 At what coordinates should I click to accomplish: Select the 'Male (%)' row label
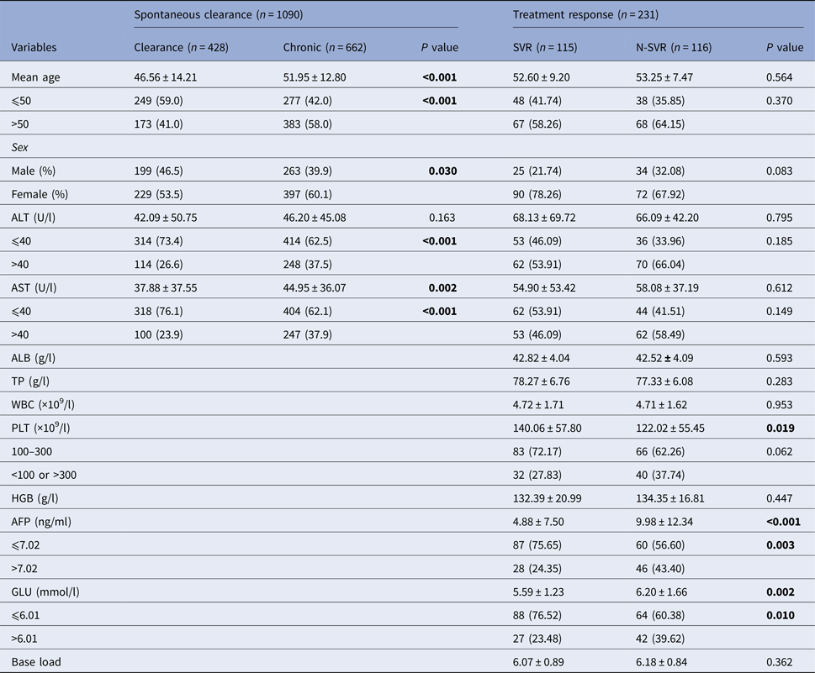coord(34,171)
